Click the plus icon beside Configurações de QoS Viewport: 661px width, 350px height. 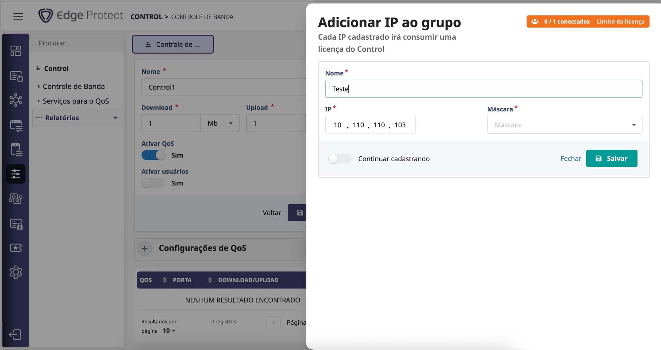click(x=145, y=249)
